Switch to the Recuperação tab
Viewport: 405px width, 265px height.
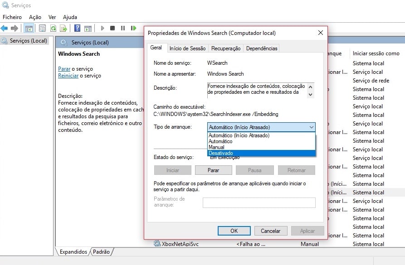point(226,48)
